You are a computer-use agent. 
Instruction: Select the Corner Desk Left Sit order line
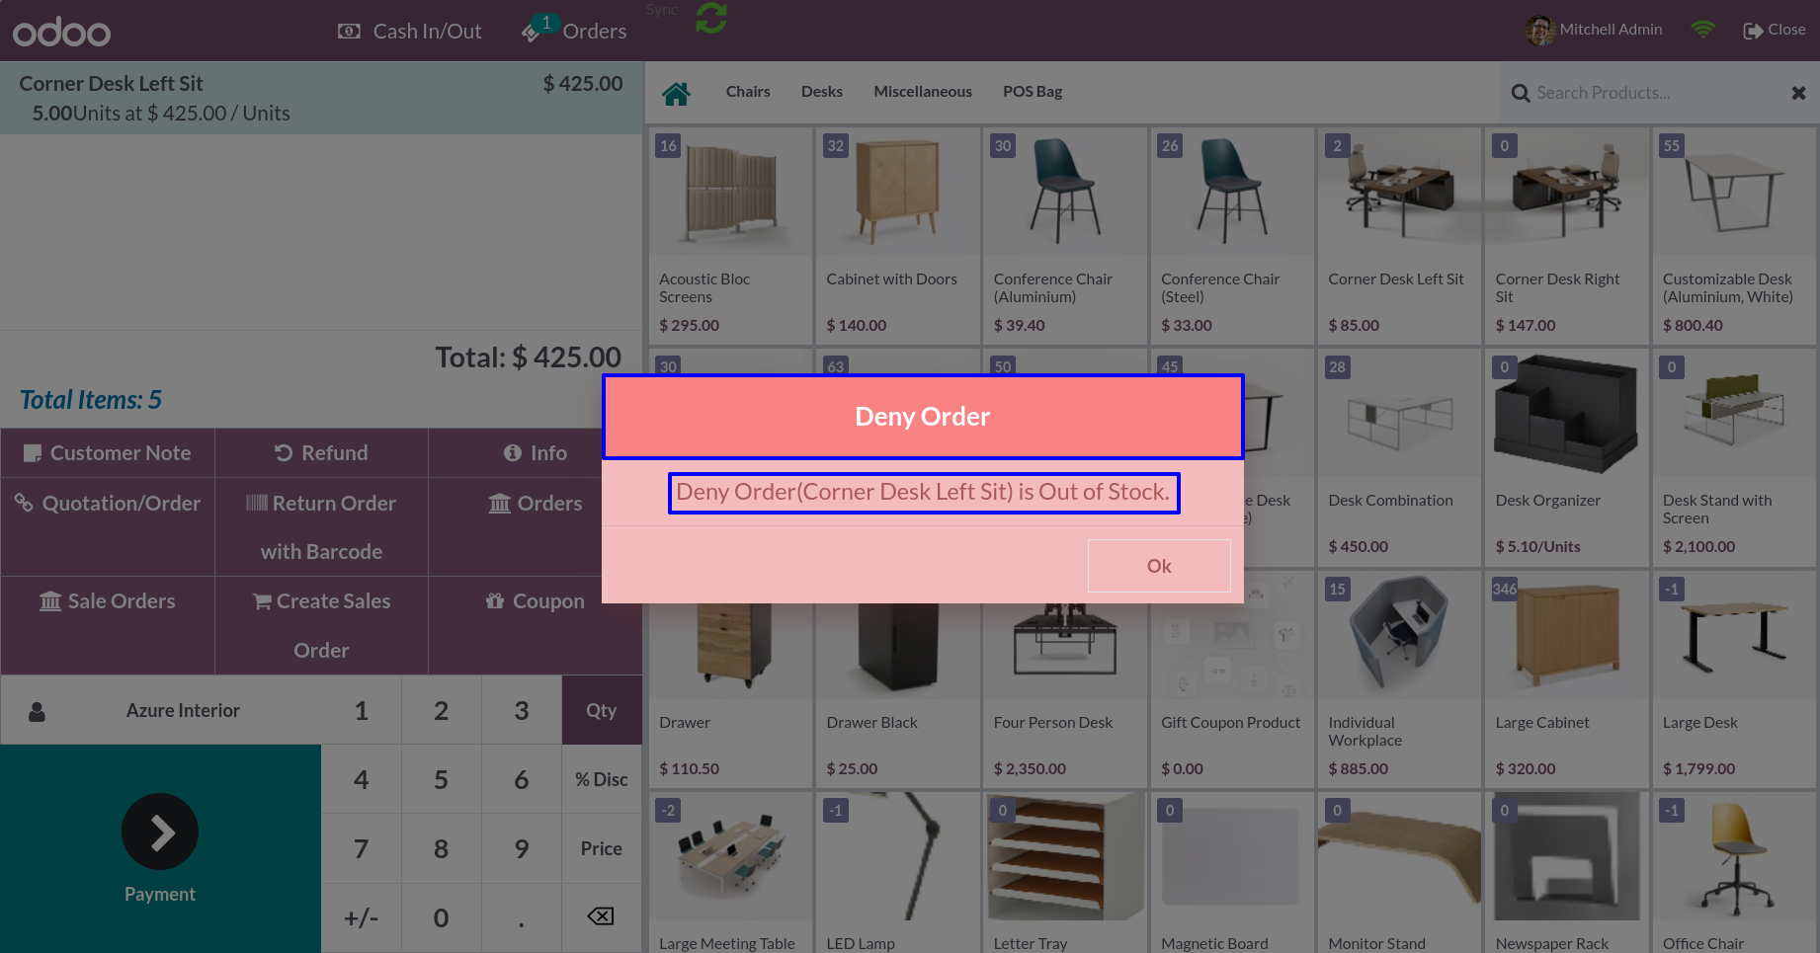321,98
